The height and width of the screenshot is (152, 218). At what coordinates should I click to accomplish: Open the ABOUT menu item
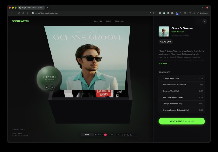(108, 21)
